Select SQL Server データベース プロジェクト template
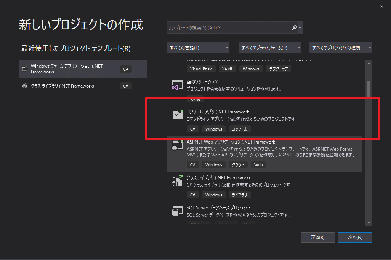391x260 pixels. [264, 213]
